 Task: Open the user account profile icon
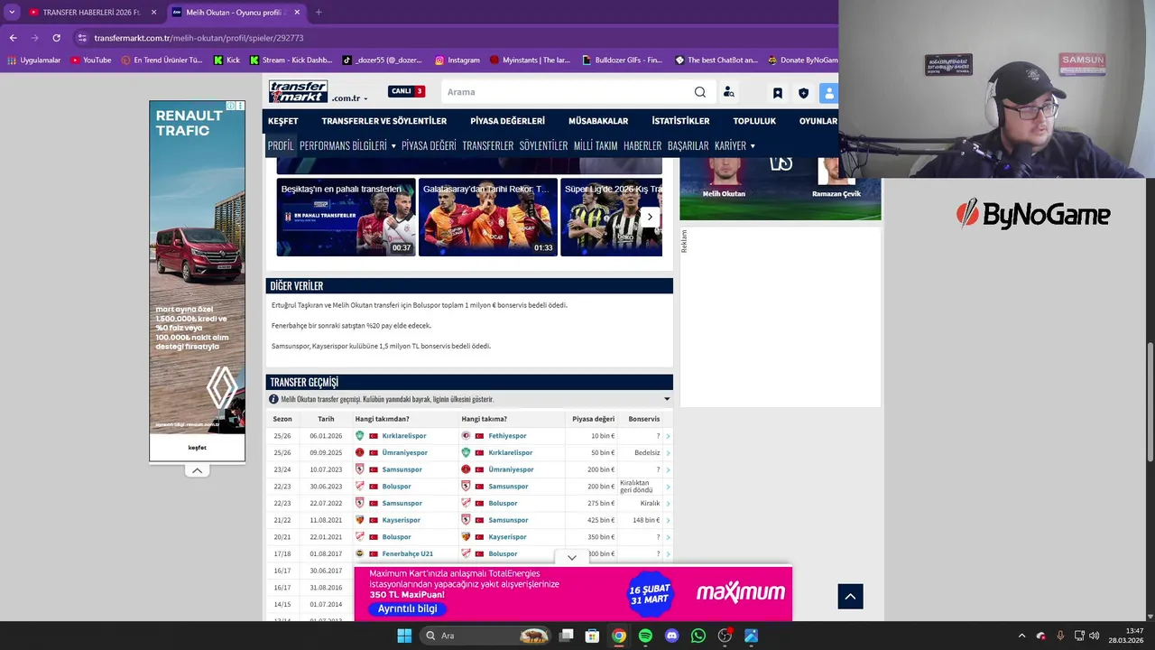[828, 93]
